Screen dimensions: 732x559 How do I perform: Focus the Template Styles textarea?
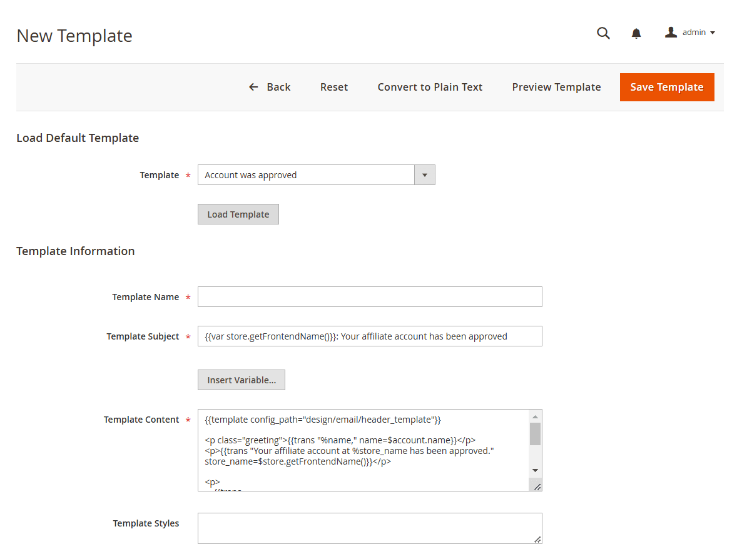click(370, 528)
